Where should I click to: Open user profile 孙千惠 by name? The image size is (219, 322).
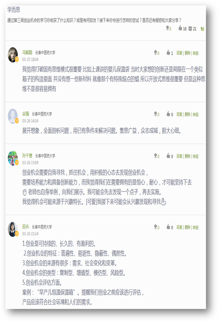pyautogui.click(x=27, y=156)
